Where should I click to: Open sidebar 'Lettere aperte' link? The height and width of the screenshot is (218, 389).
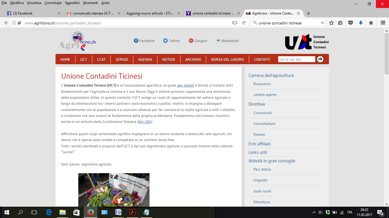click(x=265, y=95)
